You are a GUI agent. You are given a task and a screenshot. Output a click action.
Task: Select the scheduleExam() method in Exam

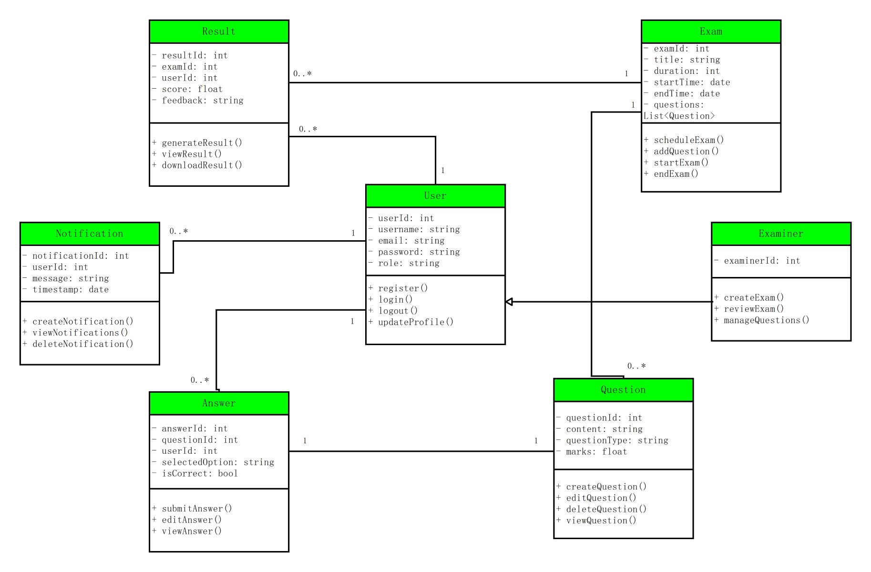click(x=684, y=140)
